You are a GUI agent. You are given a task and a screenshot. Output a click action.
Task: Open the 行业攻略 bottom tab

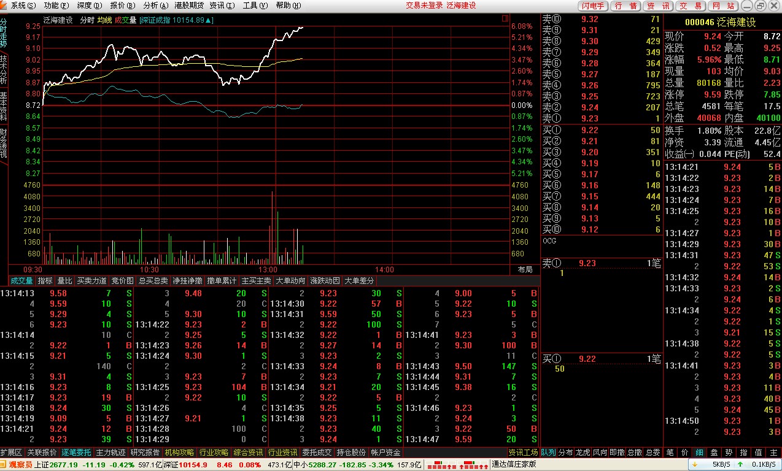pos(214,453)
